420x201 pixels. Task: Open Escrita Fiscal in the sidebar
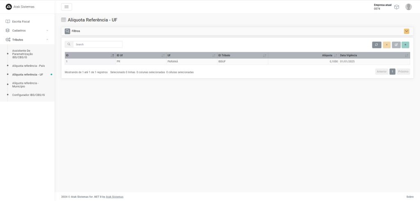tap(21, 21)
